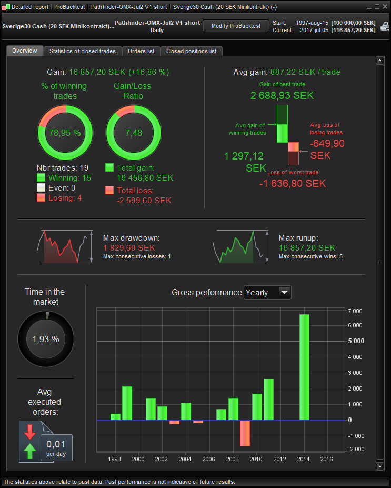The image size is (391, 488).
Task: Click the max runup chart thumbnail
Action: pos(240,247)
